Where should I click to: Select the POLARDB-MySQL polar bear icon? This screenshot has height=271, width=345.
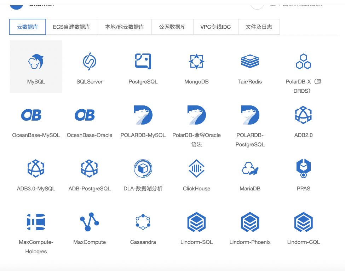pyautogui.click(x=143, y=115)
